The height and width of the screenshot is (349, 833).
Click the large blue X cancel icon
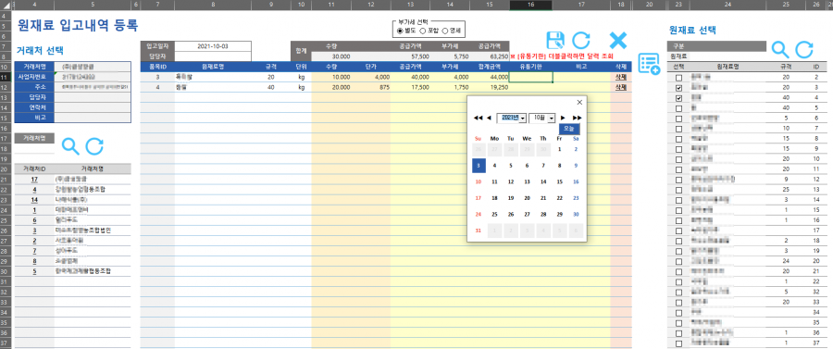coord(618,41)
